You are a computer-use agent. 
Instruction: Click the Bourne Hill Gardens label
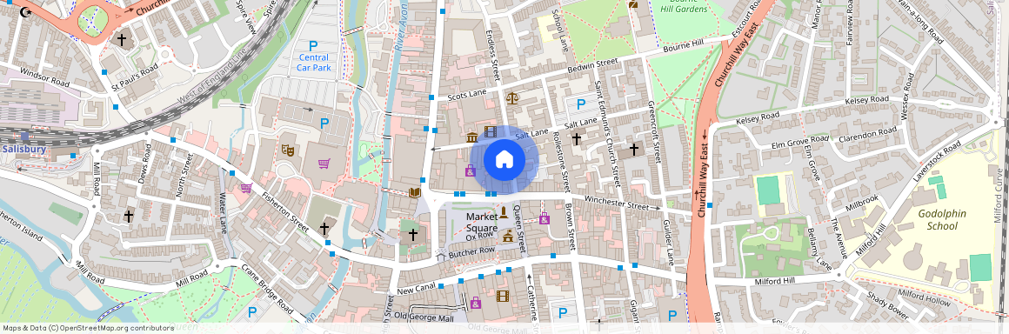pyautogui.click(x=684, y=6)
